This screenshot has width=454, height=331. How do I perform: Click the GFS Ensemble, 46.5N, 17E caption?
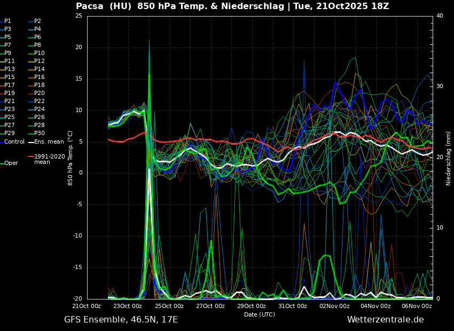click(121, 320)
